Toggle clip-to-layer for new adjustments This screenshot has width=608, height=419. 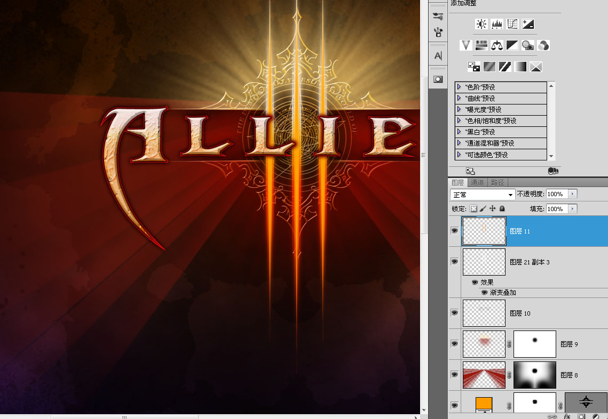pyautogui.click(x=553, y=171)
